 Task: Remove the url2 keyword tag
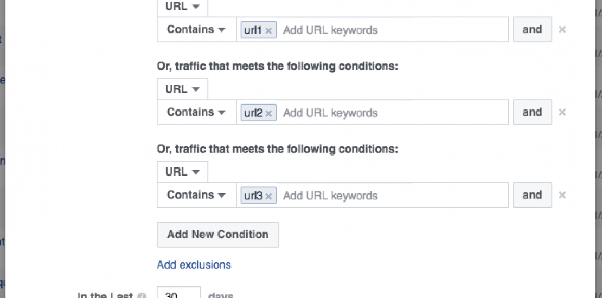coord(268,114)
